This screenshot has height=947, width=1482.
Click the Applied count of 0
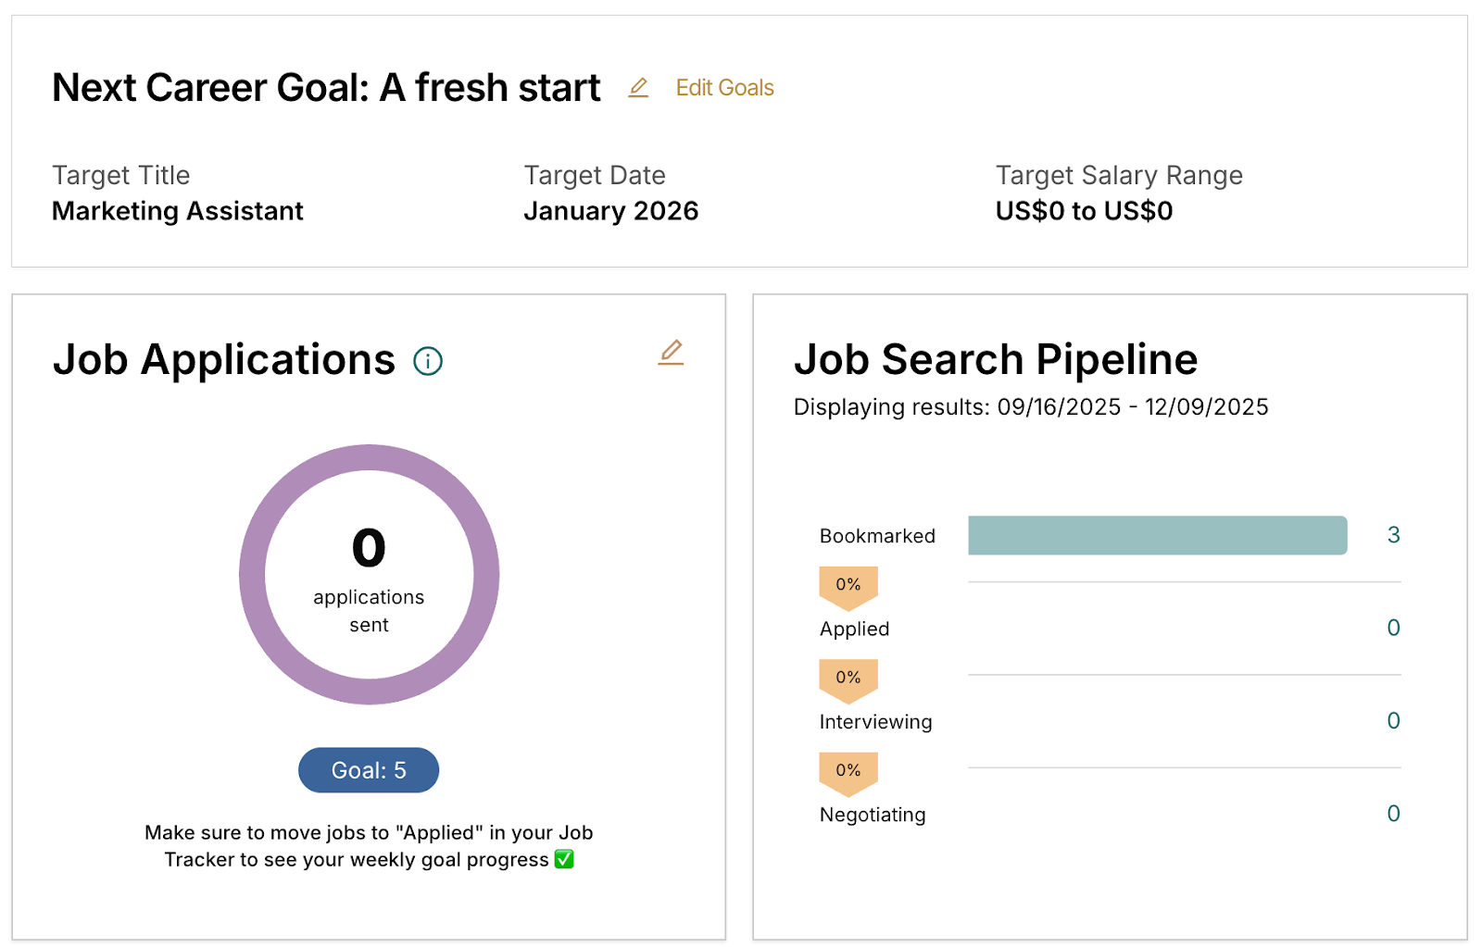[x=1393, y=628]
